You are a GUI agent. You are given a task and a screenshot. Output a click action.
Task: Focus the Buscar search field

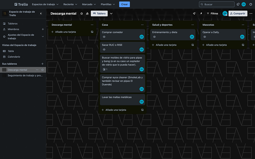point(217,4)
